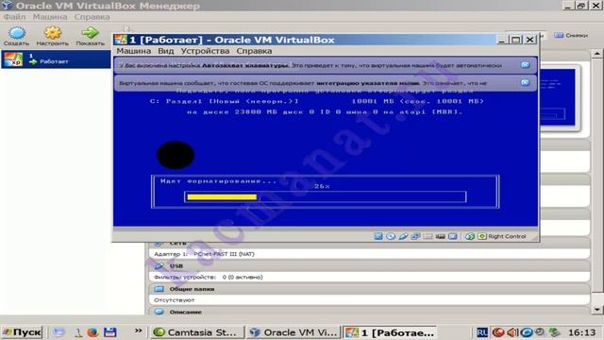Open the Машина menu in the Manager window
This screenshot has width=604, height=340.
click(50, 17)
